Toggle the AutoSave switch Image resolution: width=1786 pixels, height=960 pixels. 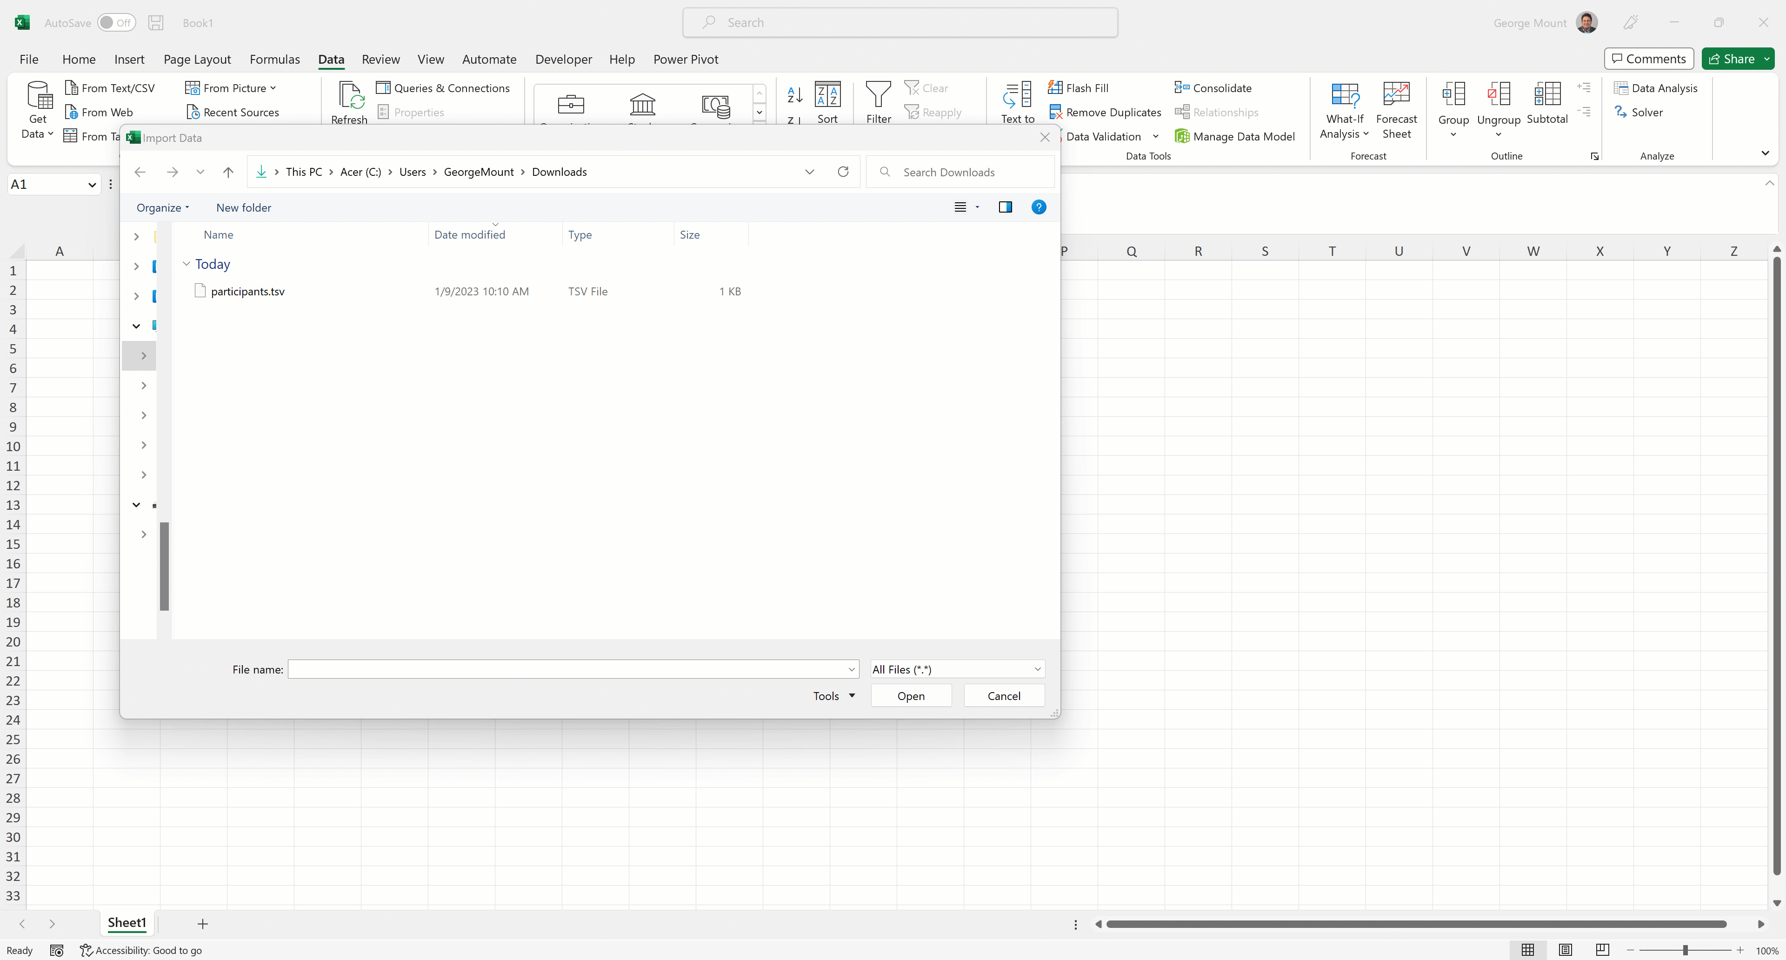point(116,23)
